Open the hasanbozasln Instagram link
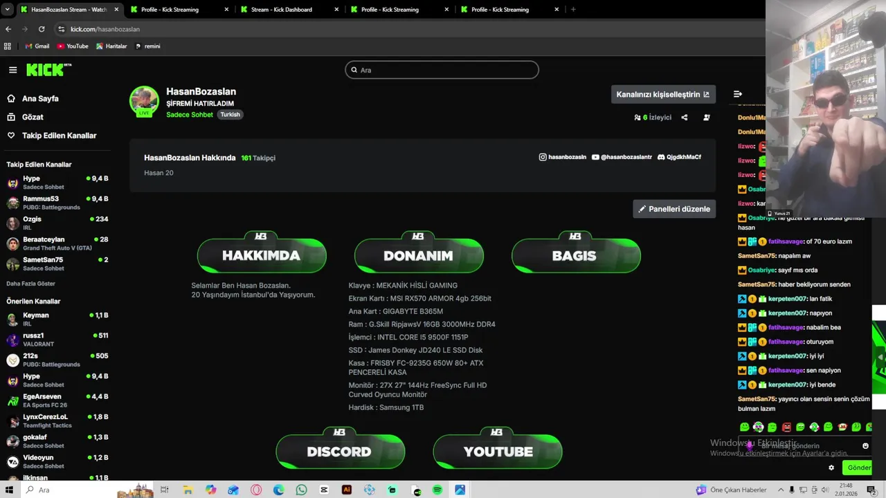This screenshot has height=498, width=886. [x=562, y=157]
